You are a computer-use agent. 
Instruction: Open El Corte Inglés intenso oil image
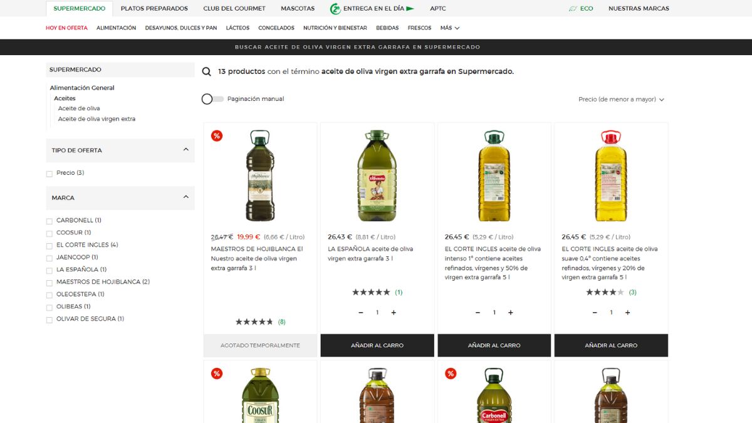(x=494, y=175)
